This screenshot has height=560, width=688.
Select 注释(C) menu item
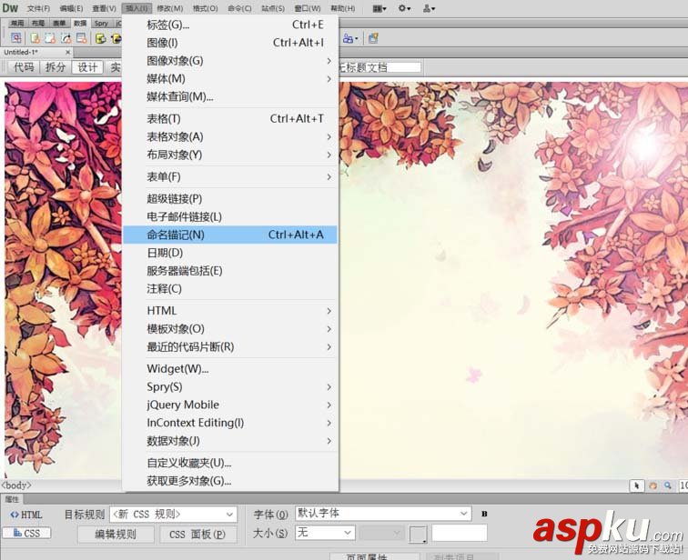coord(230,289)
